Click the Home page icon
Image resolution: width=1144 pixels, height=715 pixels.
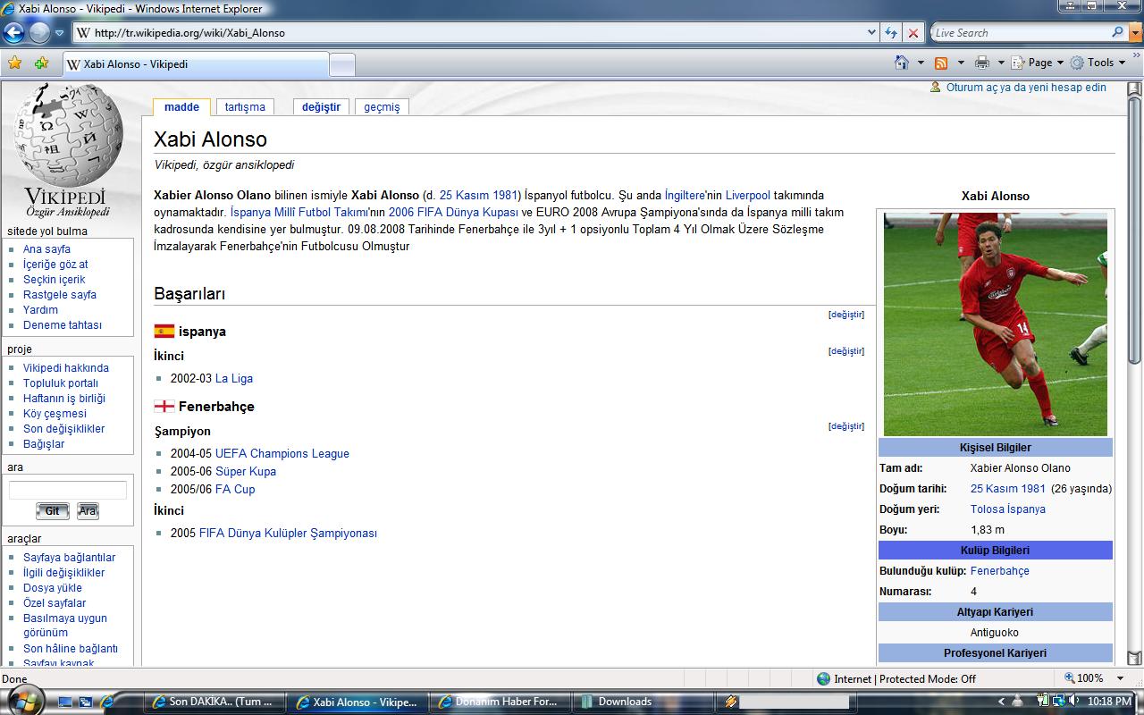click(902, 63)
